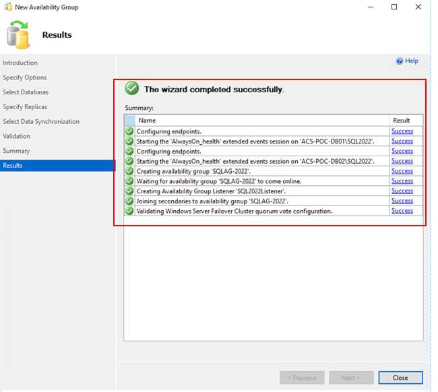Open Success link for Waiting for availability group row

pyautogui.click(x=402, y=181)
